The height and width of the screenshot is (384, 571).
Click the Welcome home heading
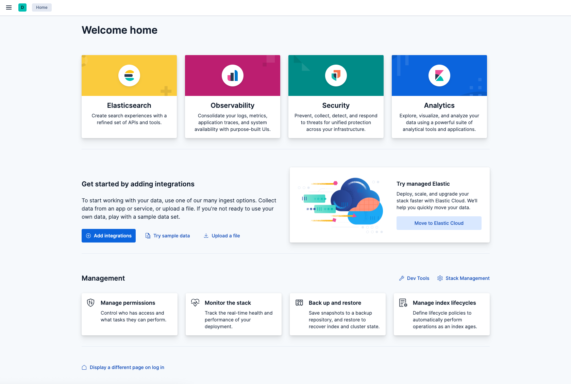tap(119, 30)
